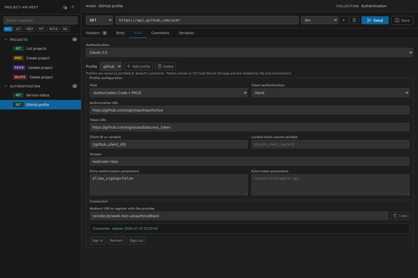Filter requests by All methods
The image size is (418, 278).
click(8, 29)
